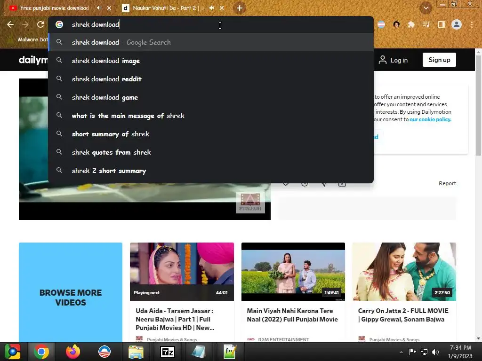
Task: Click the address bar containing shrek download
Action: [210, 24]
